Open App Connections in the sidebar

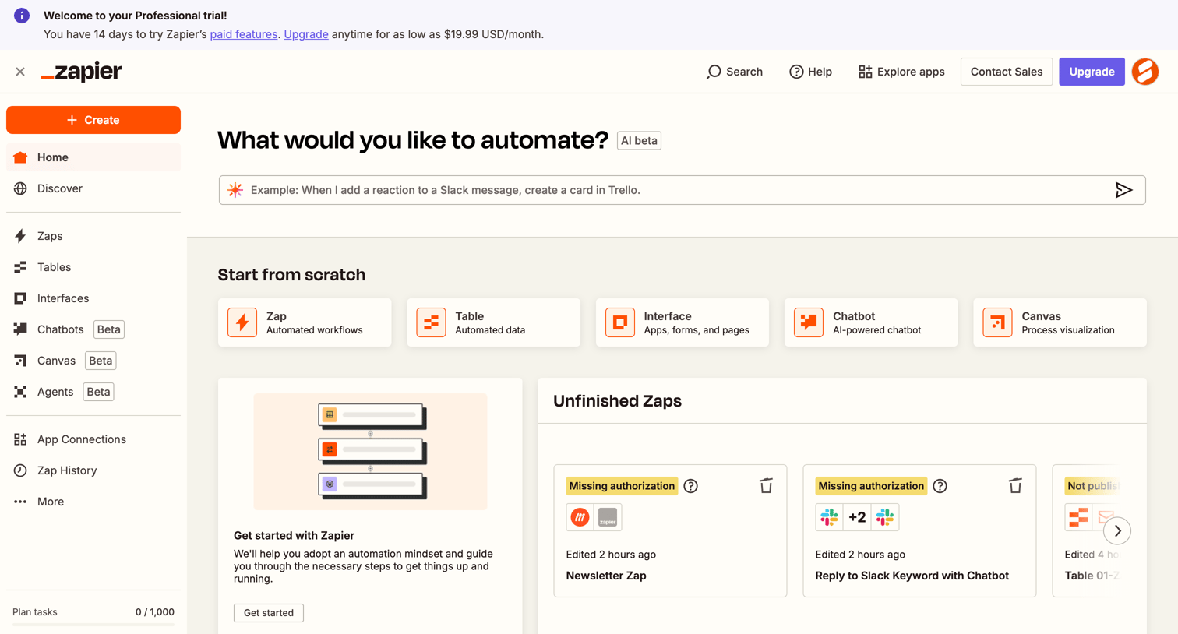(x=93, y=439)
